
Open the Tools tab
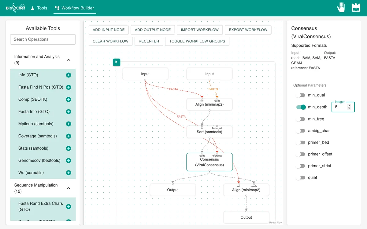point(39,8)
